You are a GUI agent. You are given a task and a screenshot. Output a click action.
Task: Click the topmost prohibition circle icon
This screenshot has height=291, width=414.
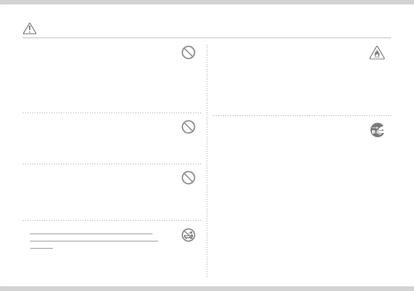coord(188,52)
